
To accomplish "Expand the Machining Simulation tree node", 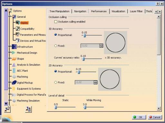I will pyautogui.click(x=9, y=100).
